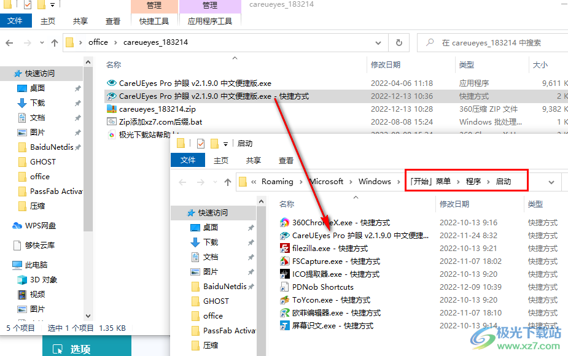Sort by 大小 column in careueyes window
This screenshot has height=356, width=568.
click(x=540, y=65)
